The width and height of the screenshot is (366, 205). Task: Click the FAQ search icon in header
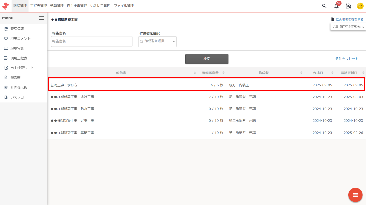(348, 6)
